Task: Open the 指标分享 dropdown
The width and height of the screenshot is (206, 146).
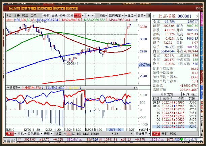Action: tap(143, 134)
